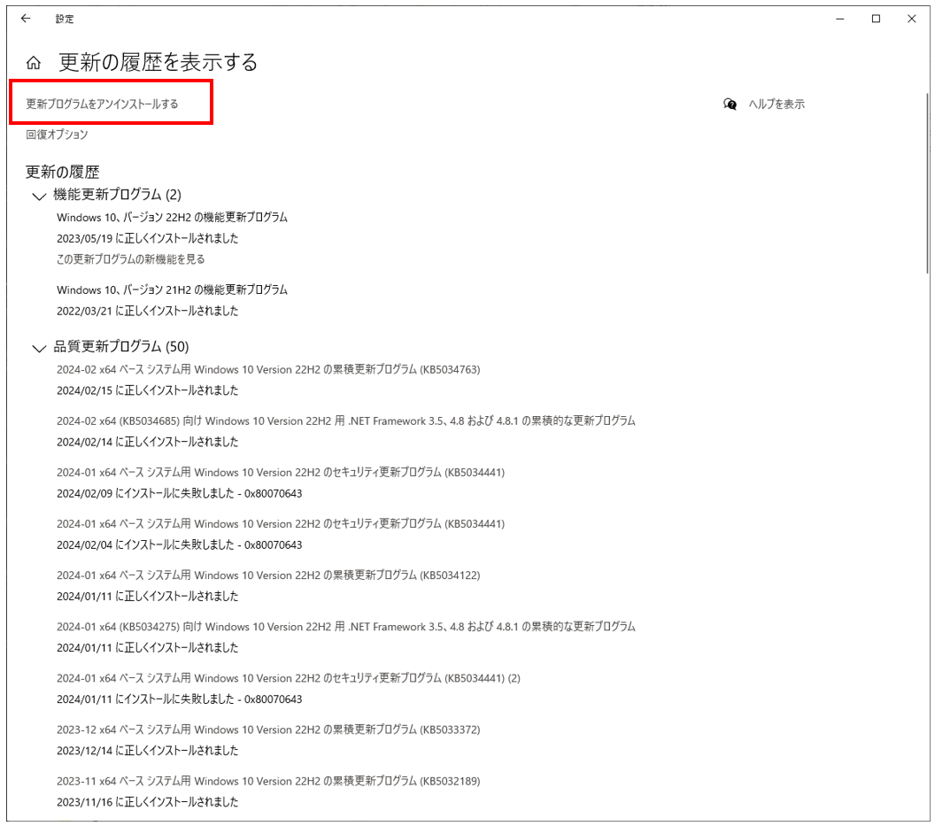The height and width of the screenshot is (826, 935).
Task: Close the 設定 window
Action: click(x=911, y=19)
